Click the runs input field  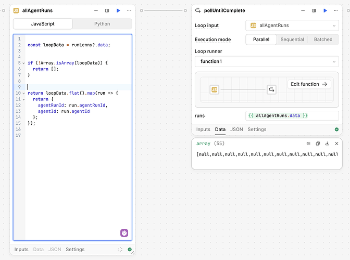(292, 115)
